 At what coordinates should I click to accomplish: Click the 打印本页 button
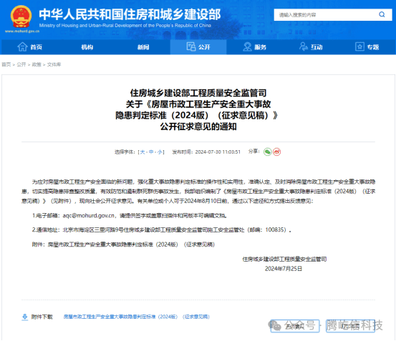(350, 327)
